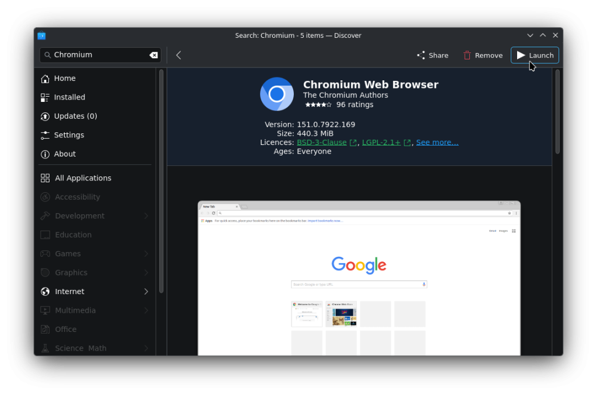Open the LGPL-2.1+ licence link
The image size is (597, 396).
pos(381,142)
